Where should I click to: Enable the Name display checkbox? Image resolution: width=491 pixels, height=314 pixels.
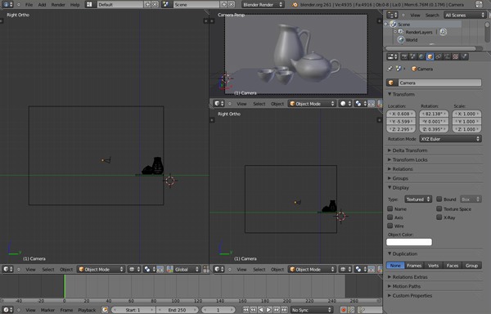(x=390, y=209)
